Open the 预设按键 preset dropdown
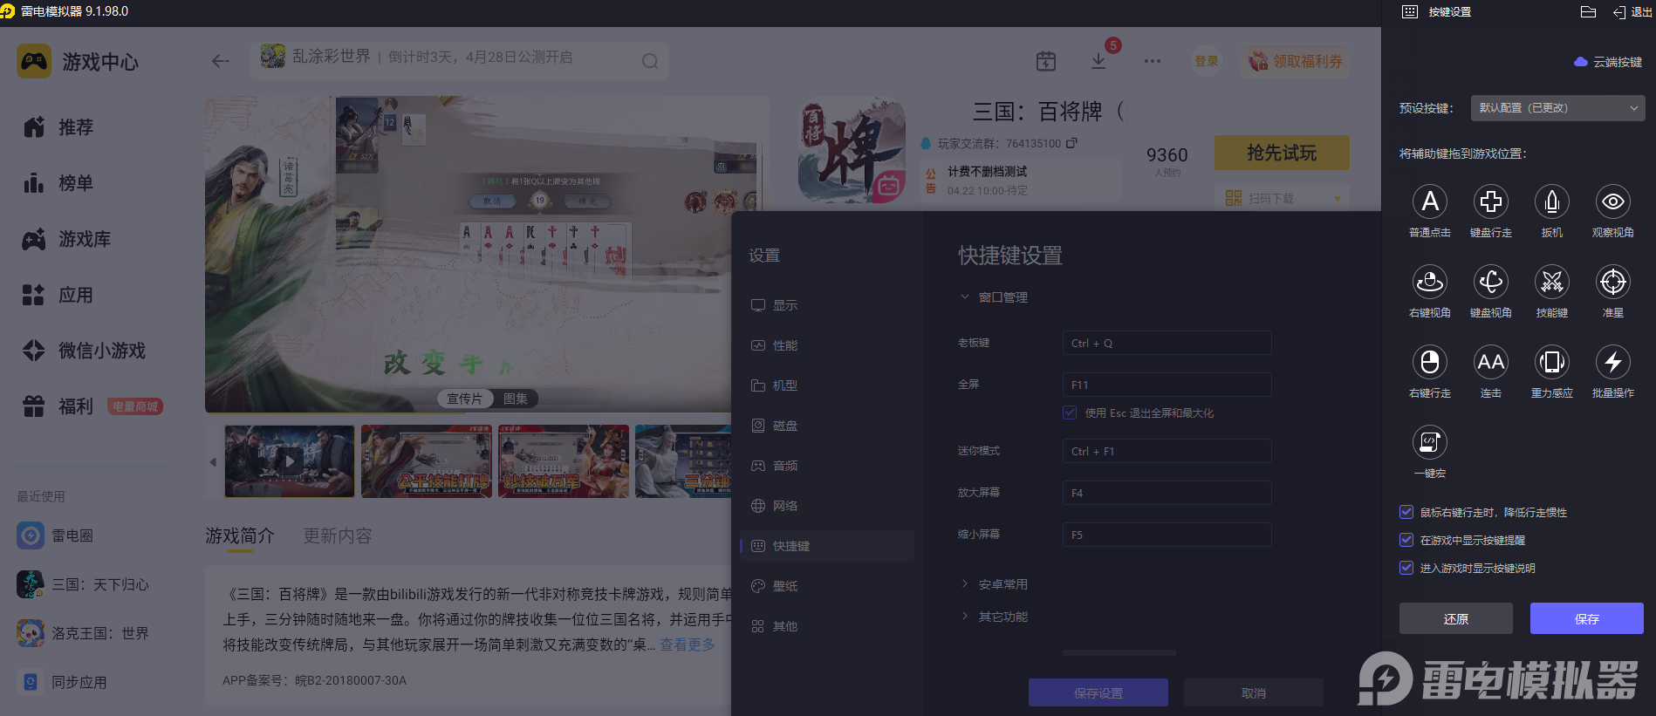The image size is (1656, 716). tap(1557, 108)
